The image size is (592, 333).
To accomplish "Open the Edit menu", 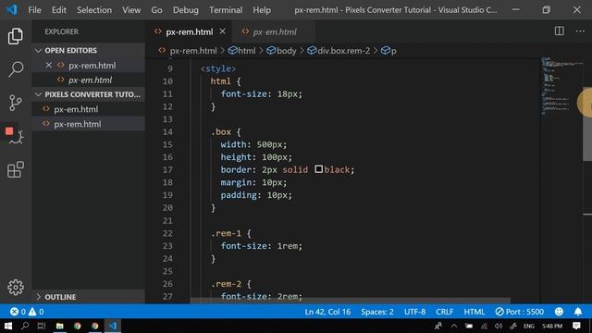I will [59, 10].
